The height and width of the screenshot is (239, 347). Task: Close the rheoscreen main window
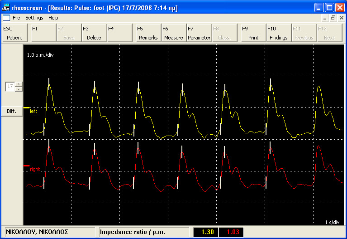pos(340,8)
